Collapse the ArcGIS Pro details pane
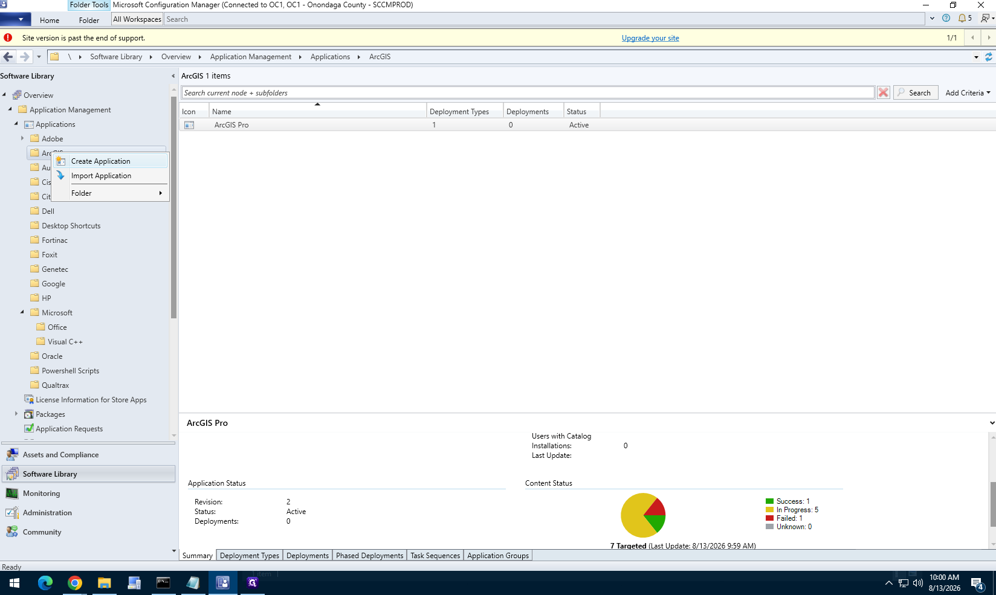The image size is (996, 595). point(992,423)
